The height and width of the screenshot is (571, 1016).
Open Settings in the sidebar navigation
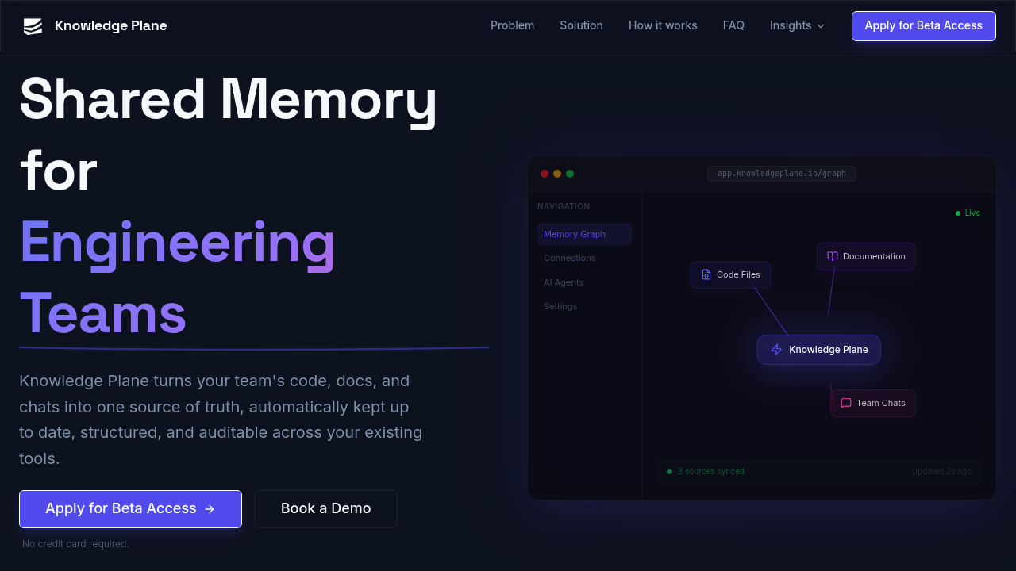point(560,306)
